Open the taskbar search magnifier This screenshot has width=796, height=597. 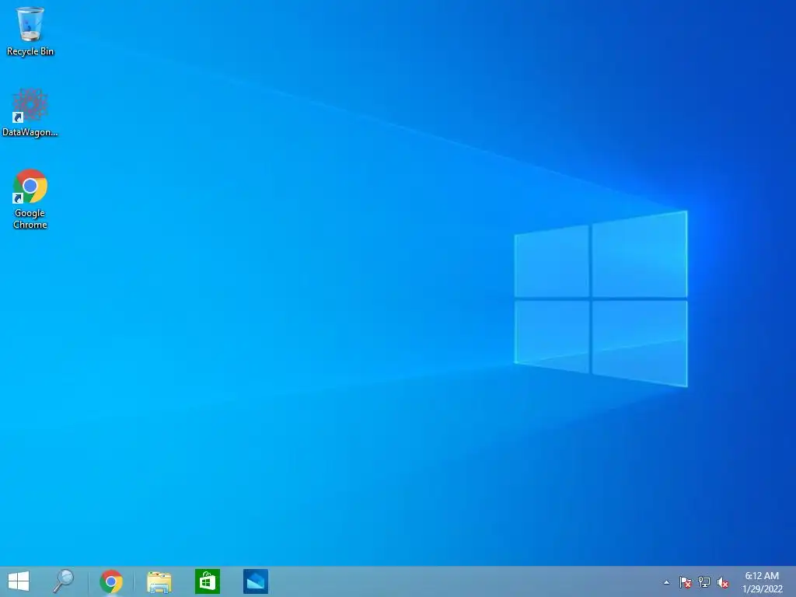tap(64, 581)
